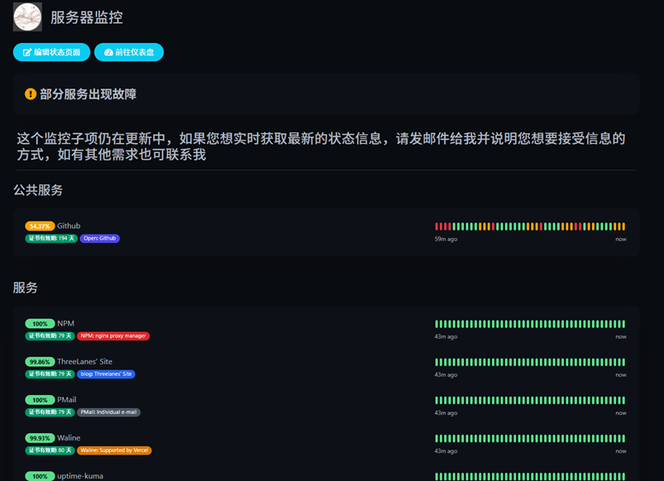Click the 100% uptime badge for NPM
Image resolution: width=664 pixels, height=481 pixels.
(x=40, y=324)
